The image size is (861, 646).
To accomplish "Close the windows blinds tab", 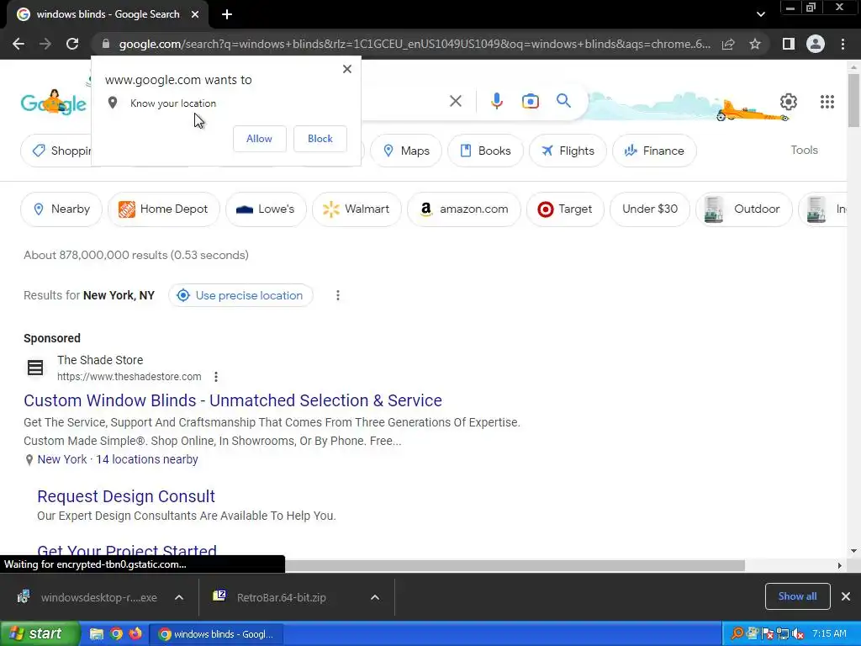I will pyautogui.click(x=195, y=15).
